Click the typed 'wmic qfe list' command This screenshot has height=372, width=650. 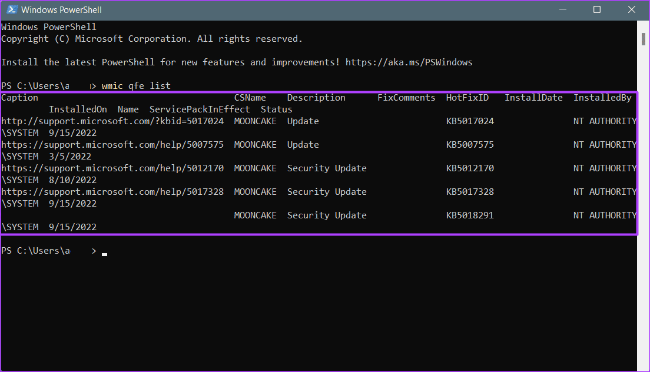point(136,86)
